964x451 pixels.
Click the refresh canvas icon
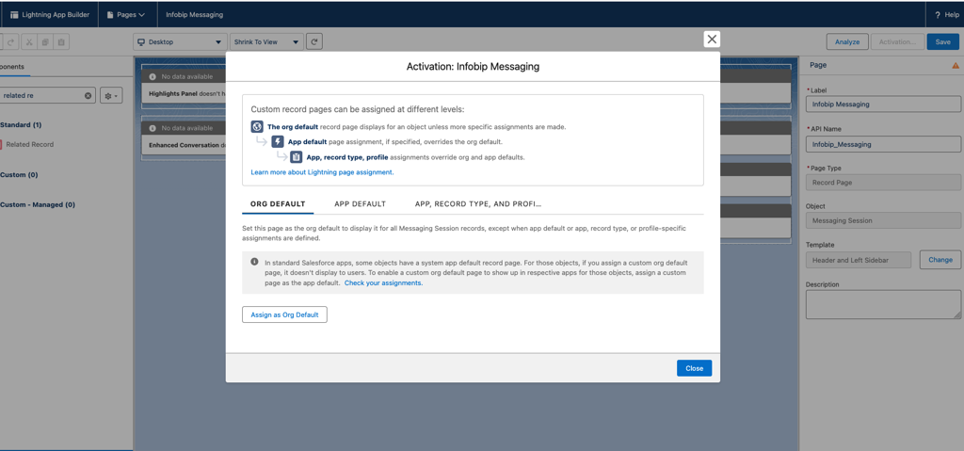tap(314, 41)
